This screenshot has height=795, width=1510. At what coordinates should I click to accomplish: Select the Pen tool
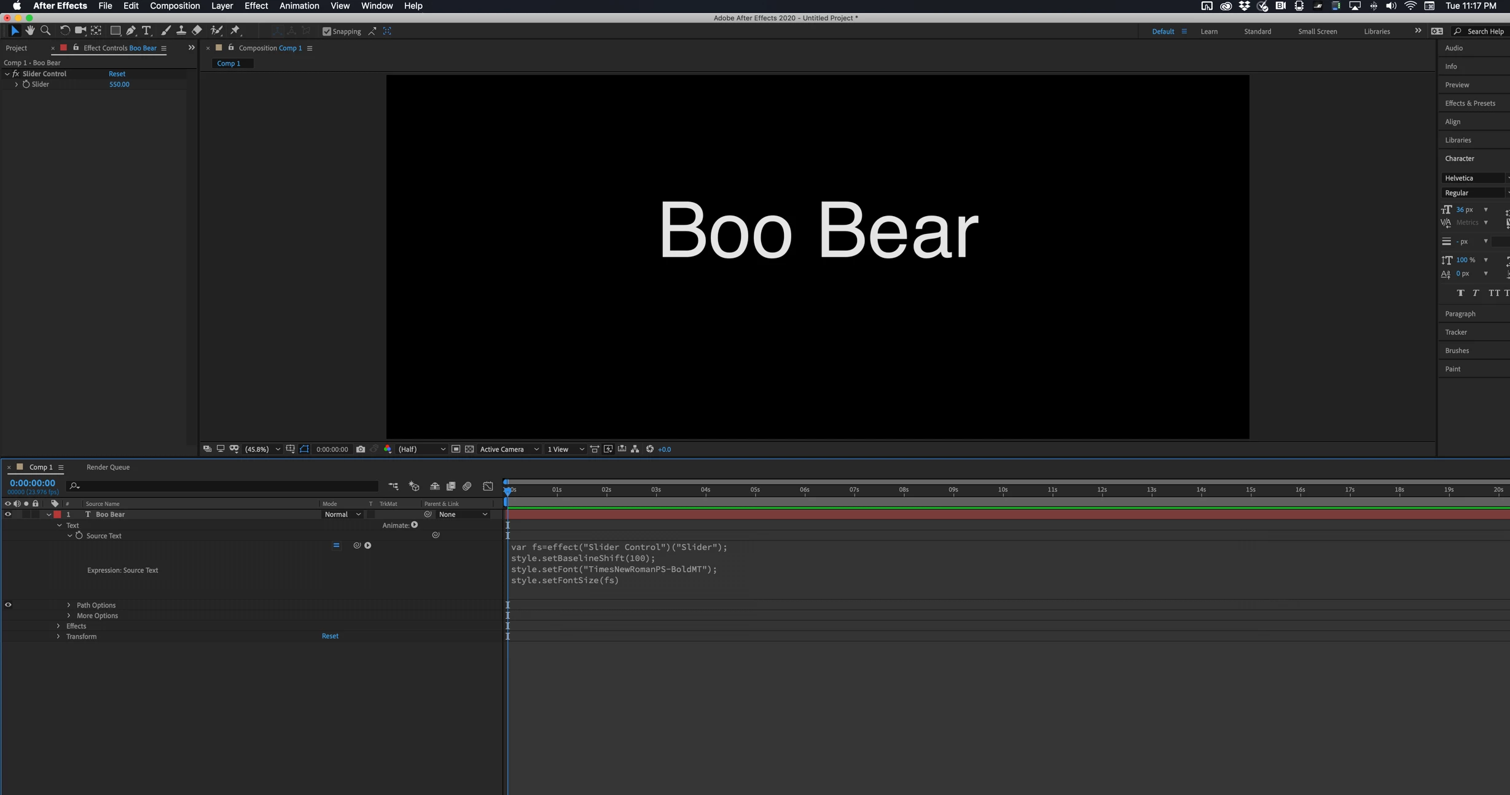(131, 31)
